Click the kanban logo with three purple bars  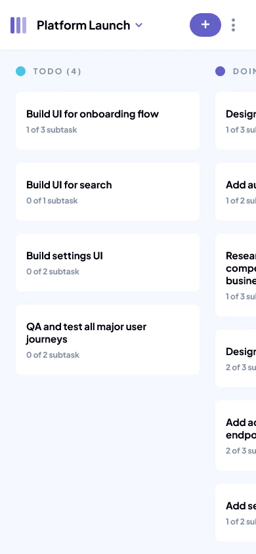coord(18,25)
